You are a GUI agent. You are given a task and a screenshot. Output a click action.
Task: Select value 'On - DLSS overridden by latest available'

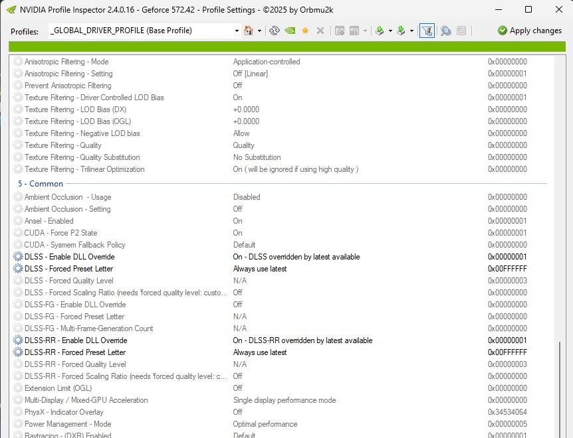(296, 257)
